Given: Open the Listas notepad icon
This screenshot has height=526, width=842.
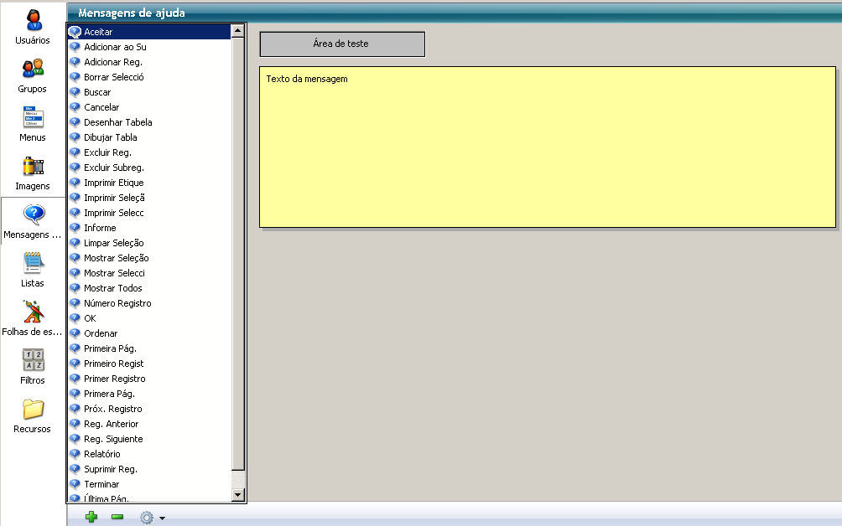Looking at the screenshot, I should (x=33, y=263).
